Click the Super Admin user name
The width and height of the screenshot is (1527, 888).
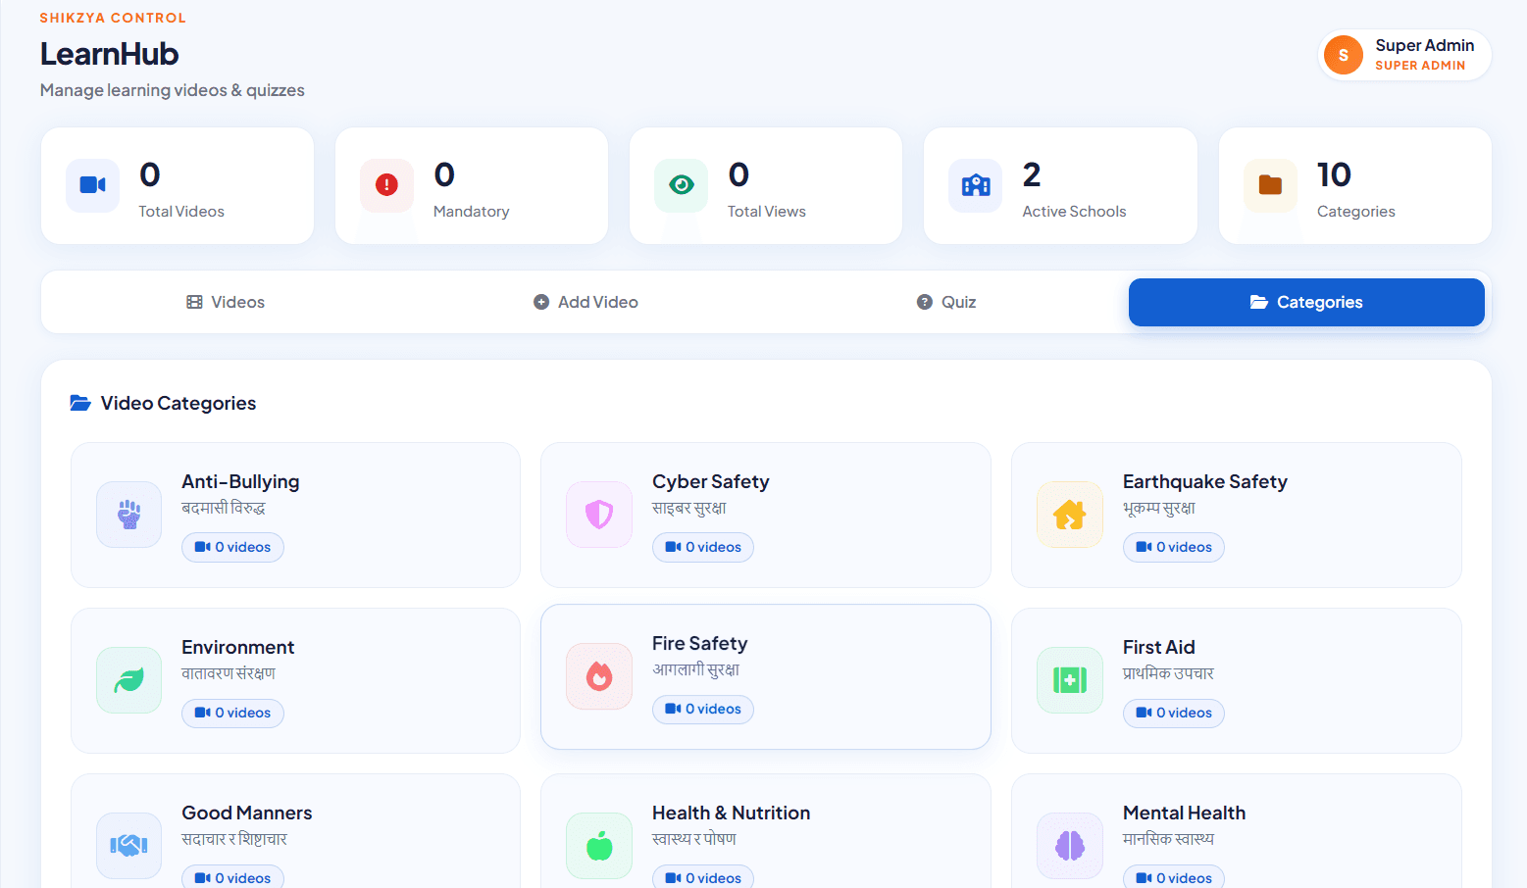1425,45
